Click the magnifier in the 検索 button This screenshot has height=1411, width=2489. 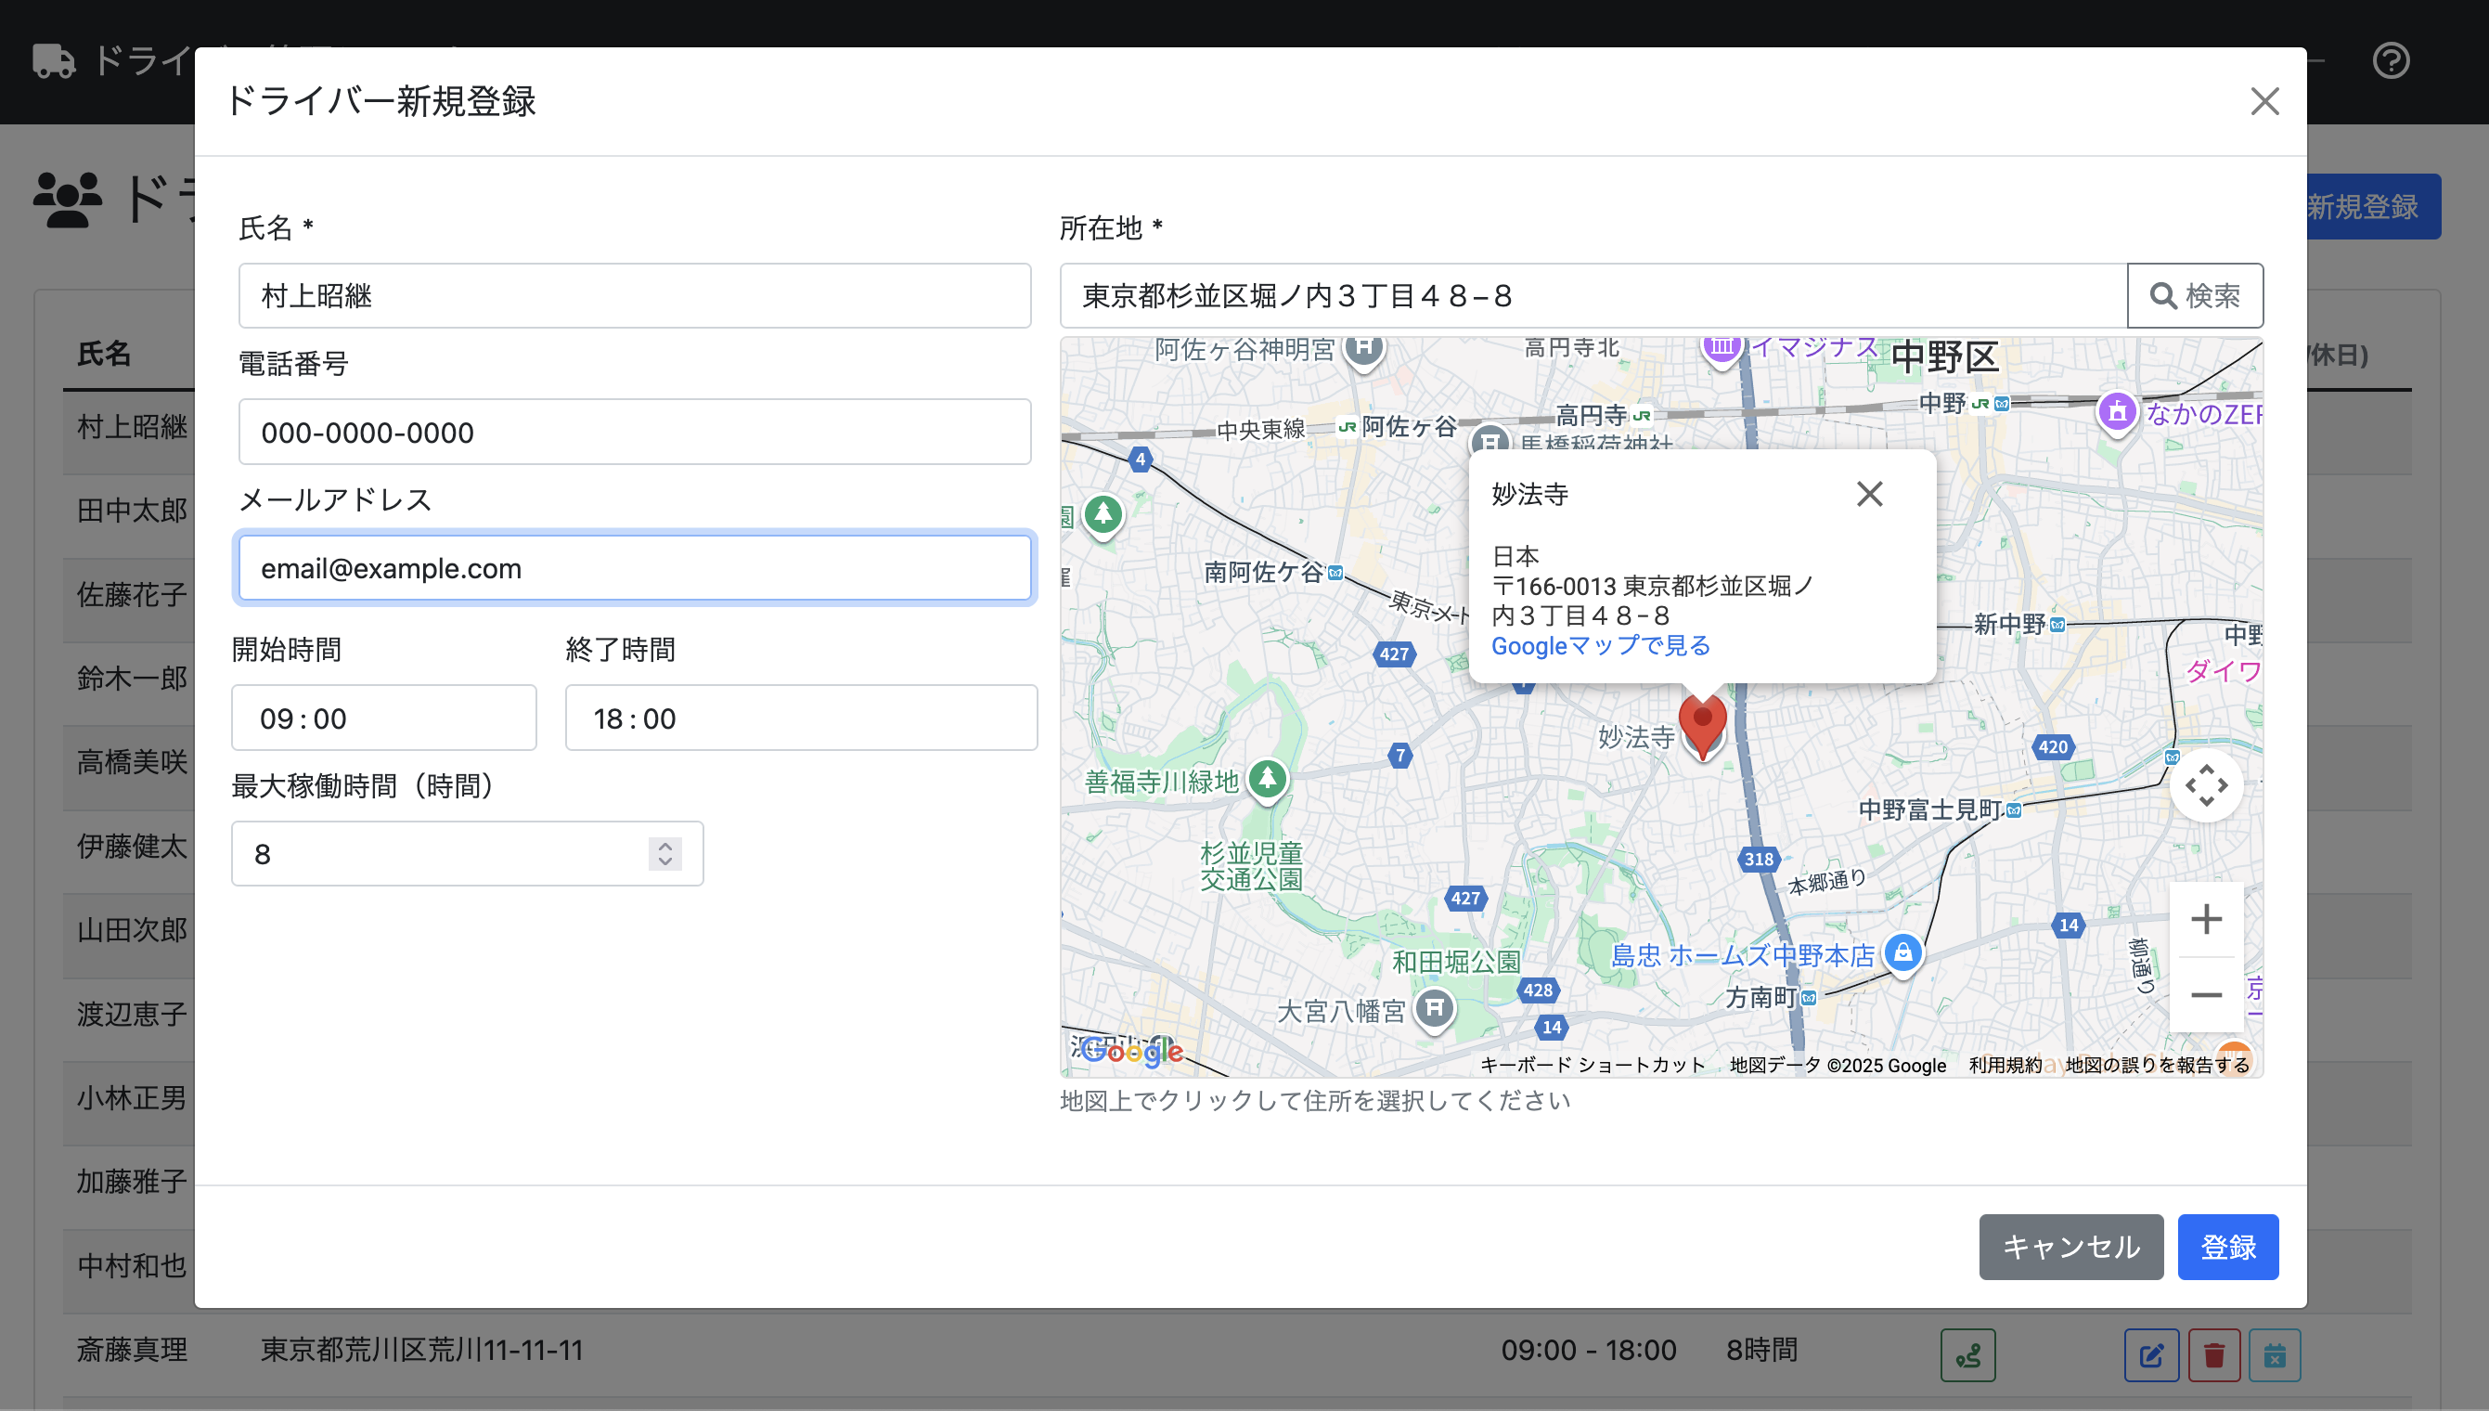click(x=2165, y=295)
